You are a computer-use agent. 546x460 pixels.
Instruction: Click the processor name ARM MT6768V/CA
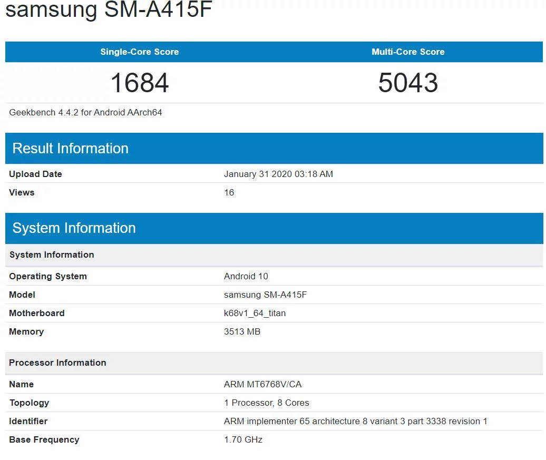click(x=262, y=384)
